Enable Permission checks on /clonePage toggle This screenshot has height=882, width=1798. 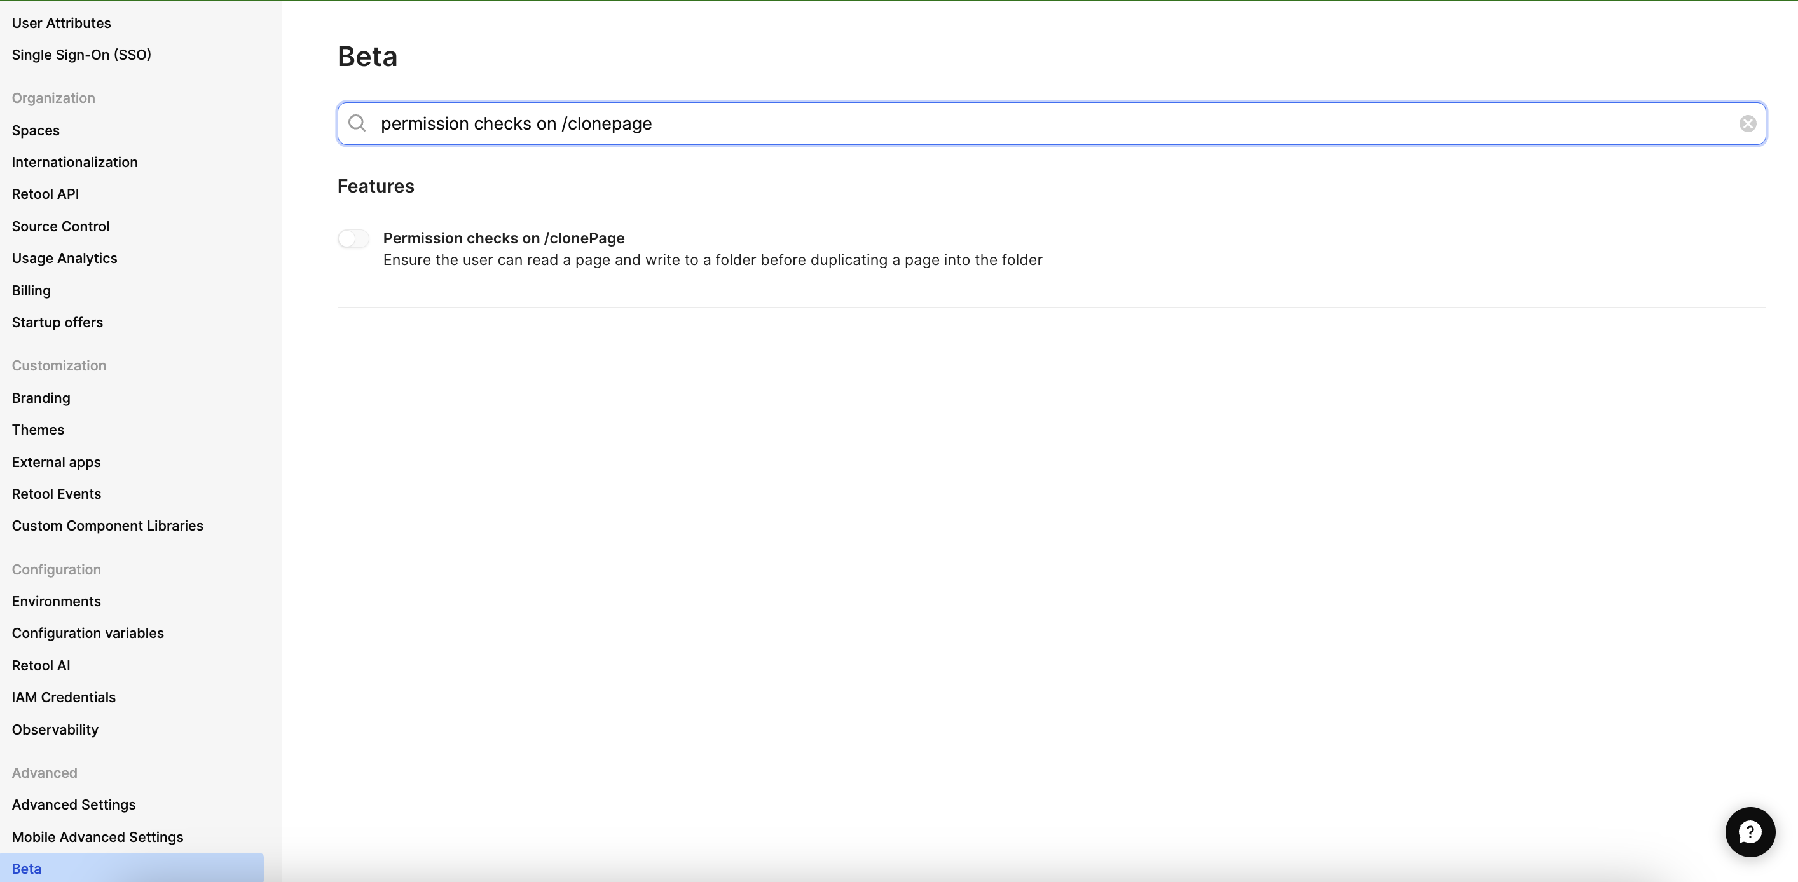[353, 239]
